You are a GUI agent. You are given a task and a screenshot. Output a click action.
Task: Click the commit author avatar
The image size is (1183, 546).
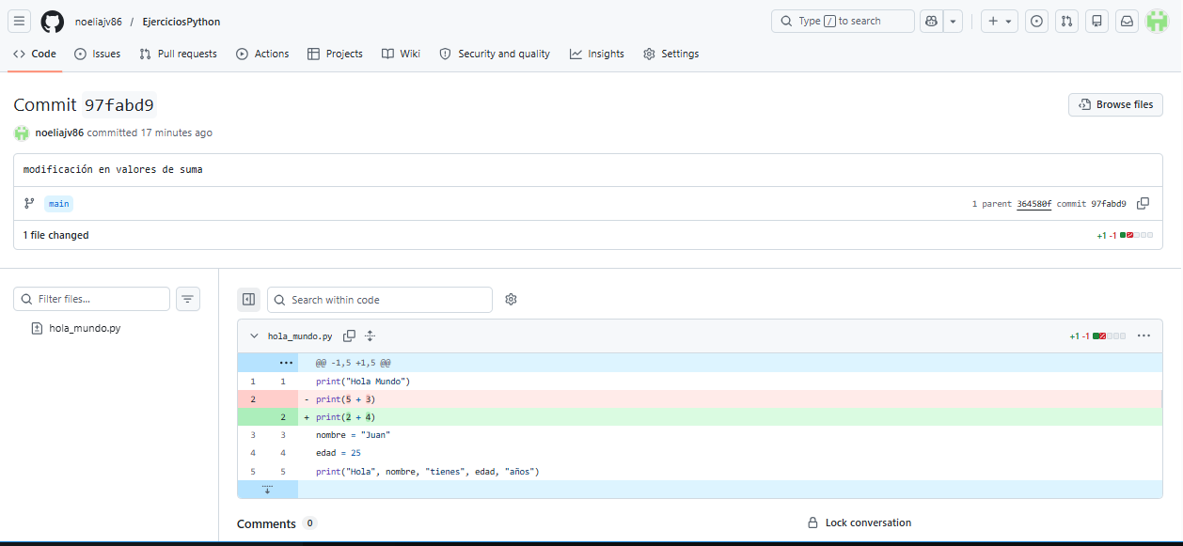click(x=22, y=133)
